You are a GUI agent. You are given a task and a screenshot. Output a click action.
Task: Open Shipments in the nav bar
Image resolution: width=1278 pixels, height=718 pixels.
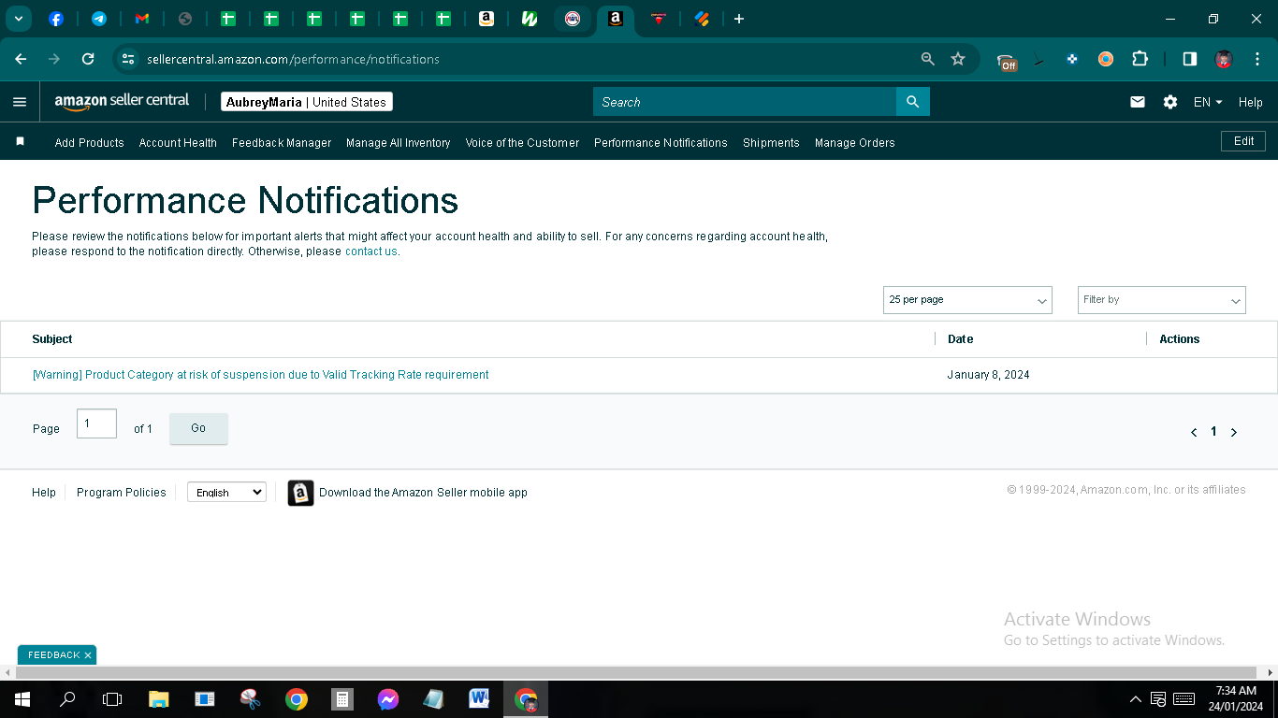[x=771, y=143]
